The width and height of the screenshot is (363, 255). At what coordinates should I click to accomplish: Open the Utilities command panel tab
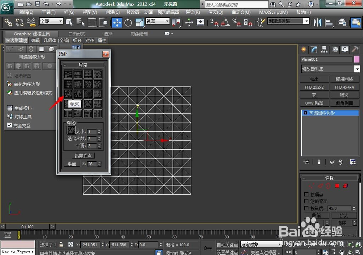pos(355,50)
